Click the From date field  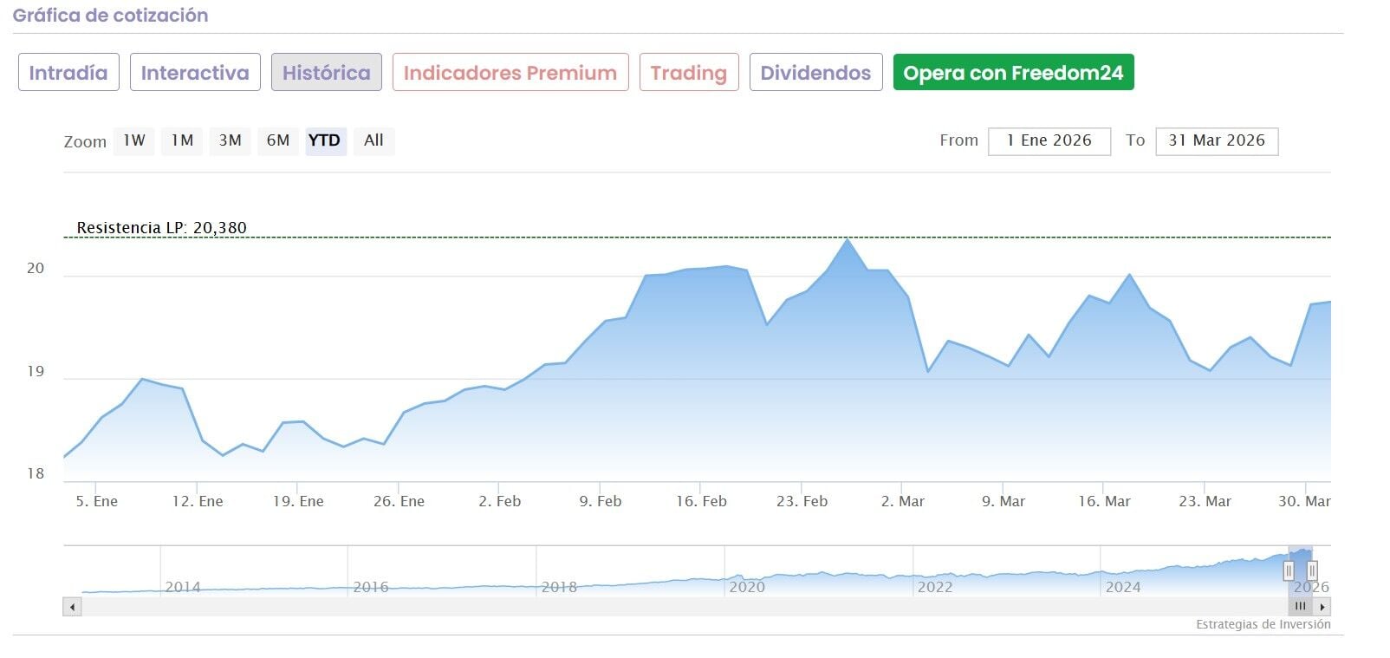coord(1049,141)
